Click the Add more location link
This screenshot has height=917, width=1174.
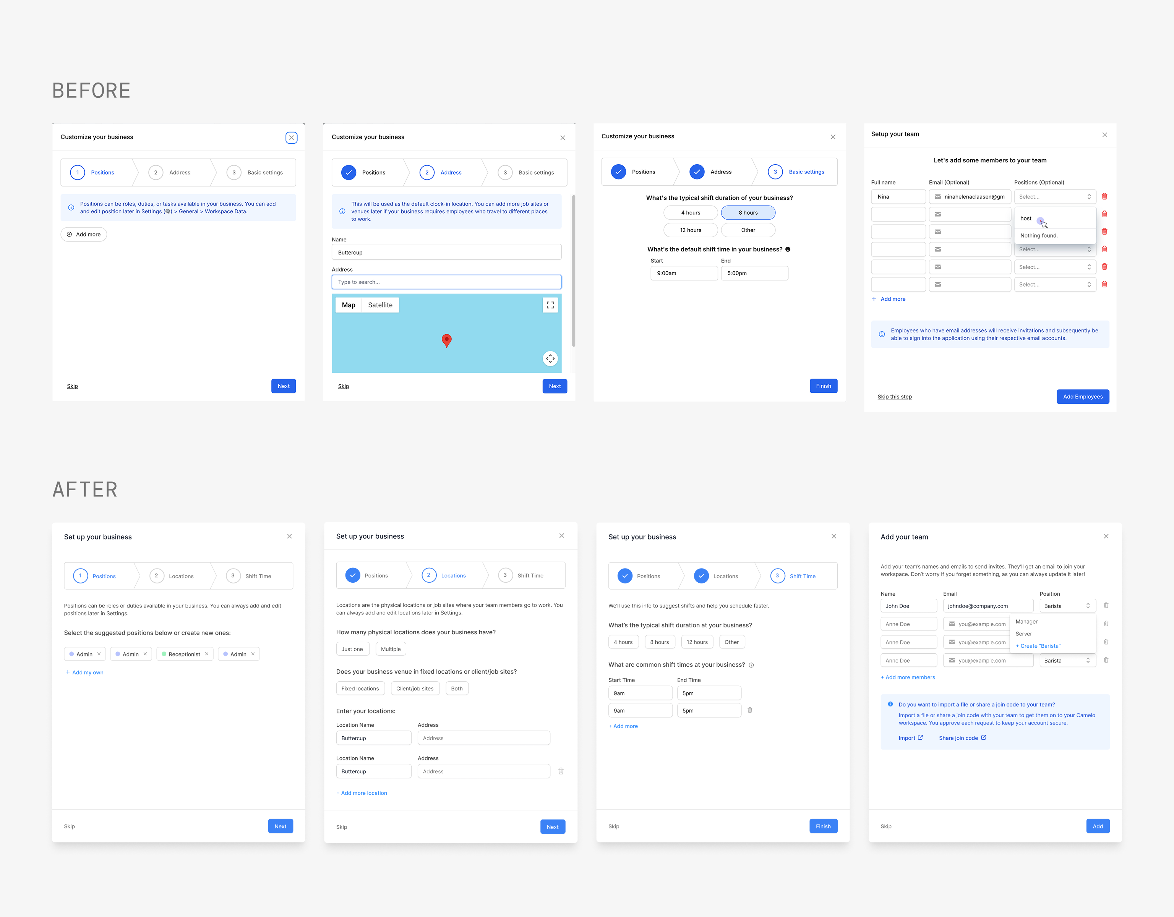[x=362, y=793]
